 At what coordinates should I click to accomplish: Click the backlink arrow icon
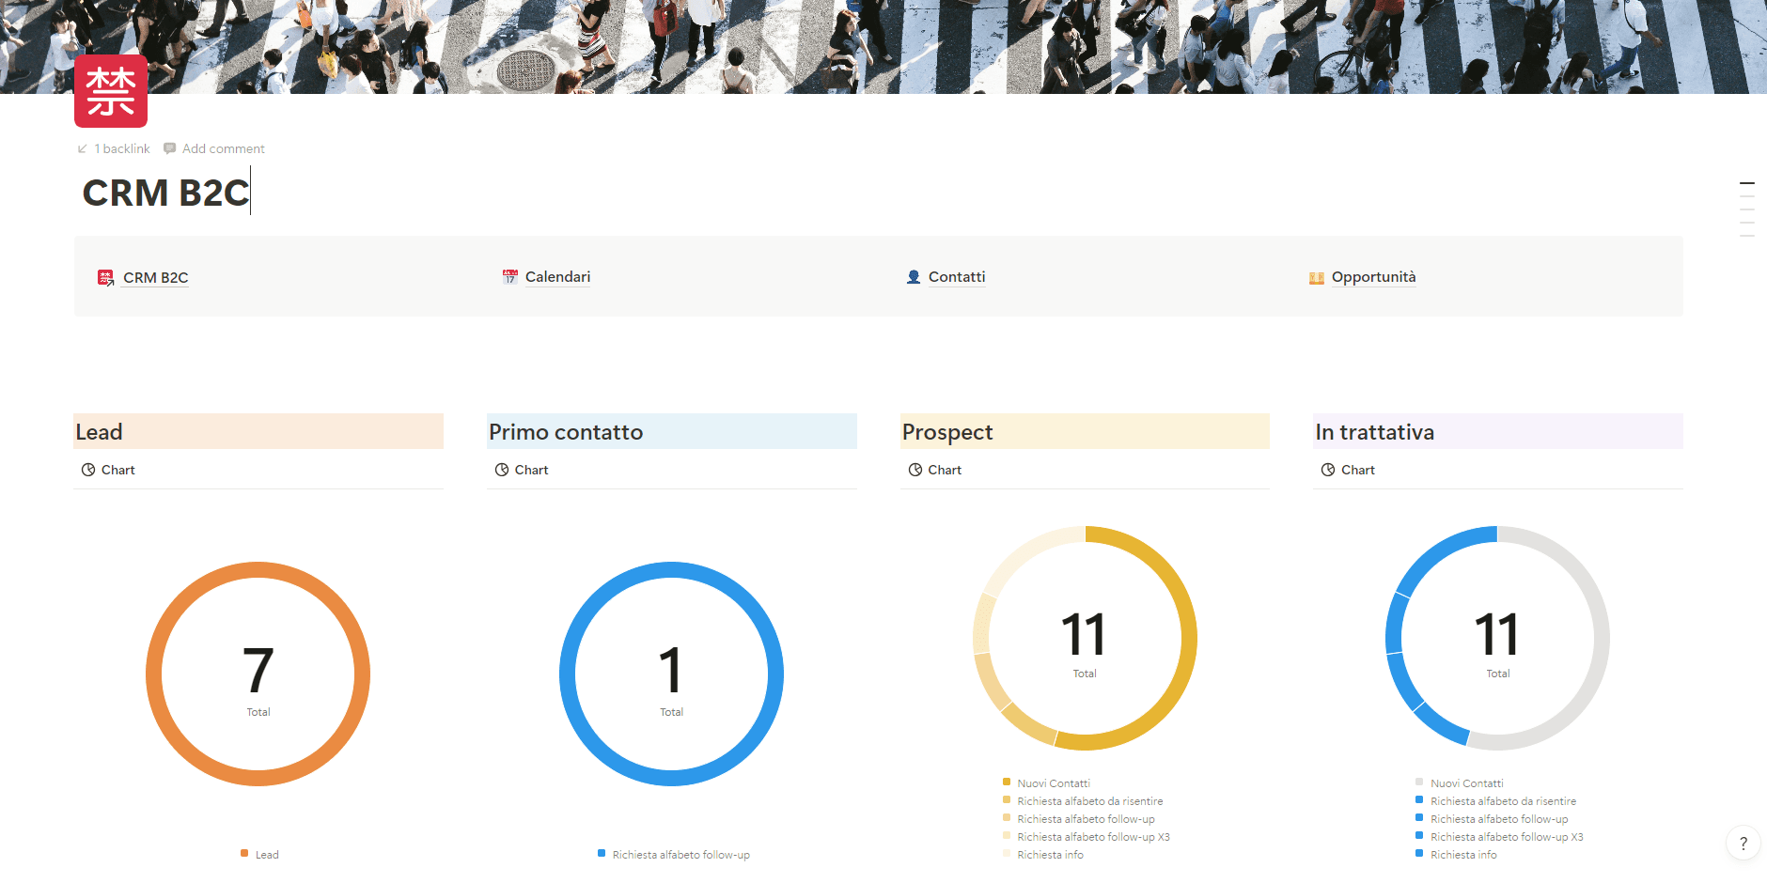83,147
